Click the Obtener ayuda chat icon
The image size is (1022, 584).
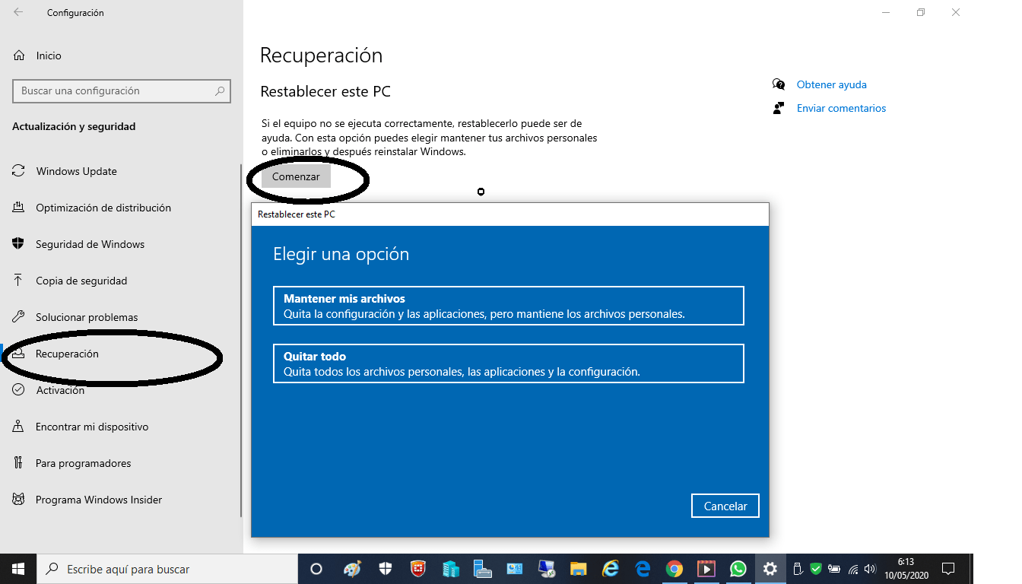click(x=778, y=84)
